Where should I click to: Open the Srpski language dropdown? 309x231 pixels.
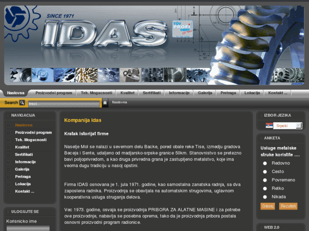click(x=287, y=125)
